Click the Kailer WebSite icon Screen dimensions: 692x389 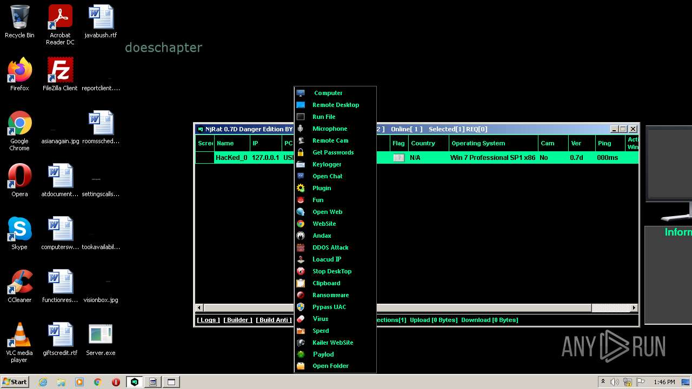click(301, 343)
